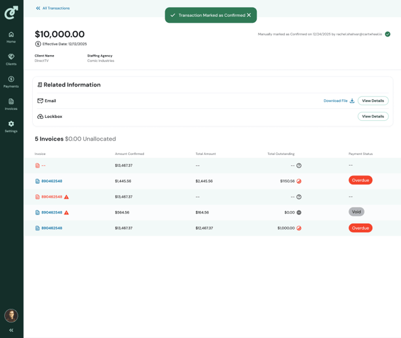Open the Home page from the sidebar
Image resolution: width=401 pixels, height=338 pixels.
pyautogui.click(x=11, y=37)
